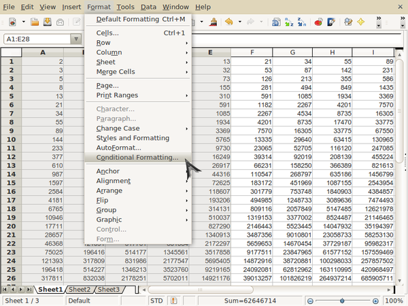This screenshot has height=306, width=408.
Task: Click the last sheet navigation arrow
Action: tap(29, 290)
